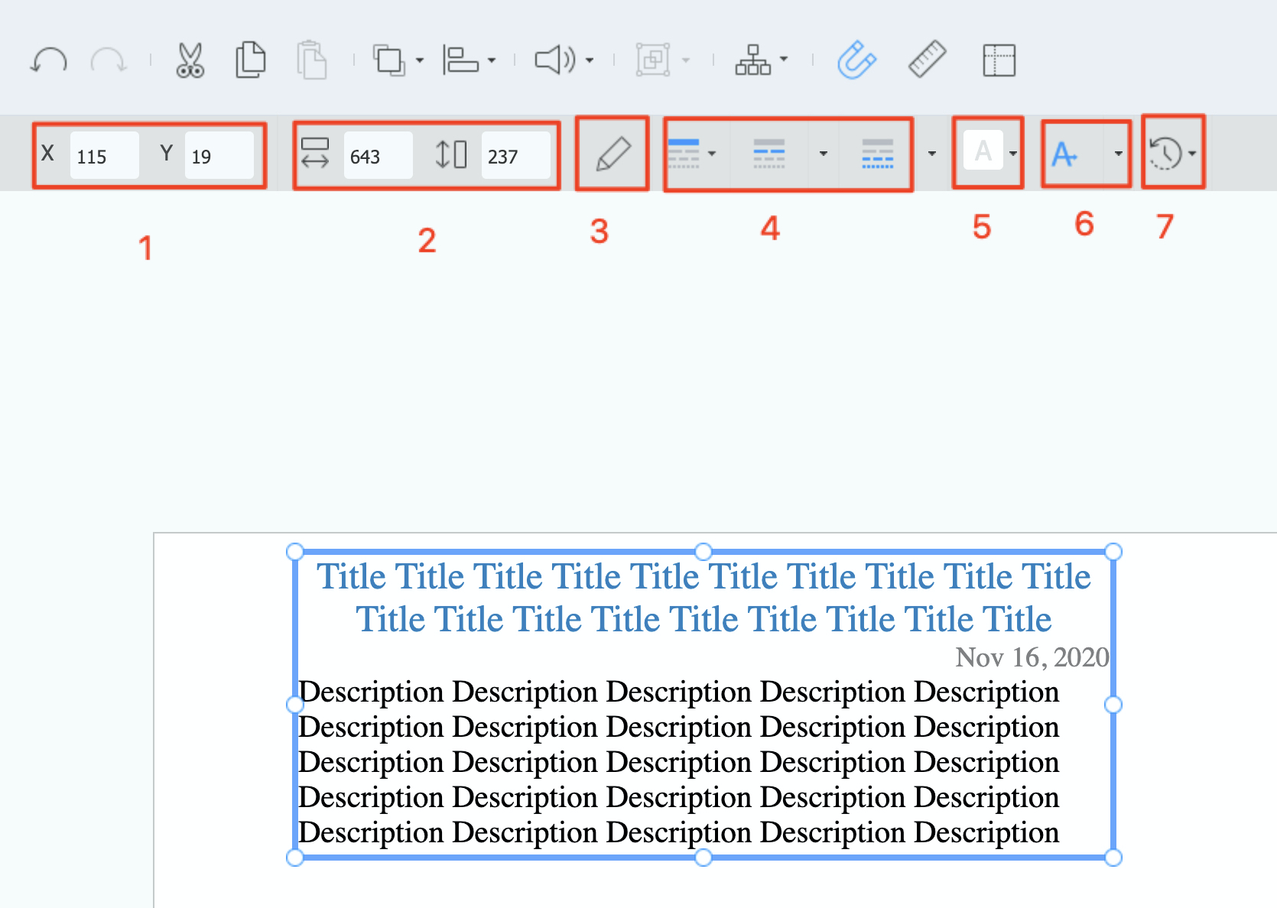
Task: Click the blue Title heading text
Action: 703,598
